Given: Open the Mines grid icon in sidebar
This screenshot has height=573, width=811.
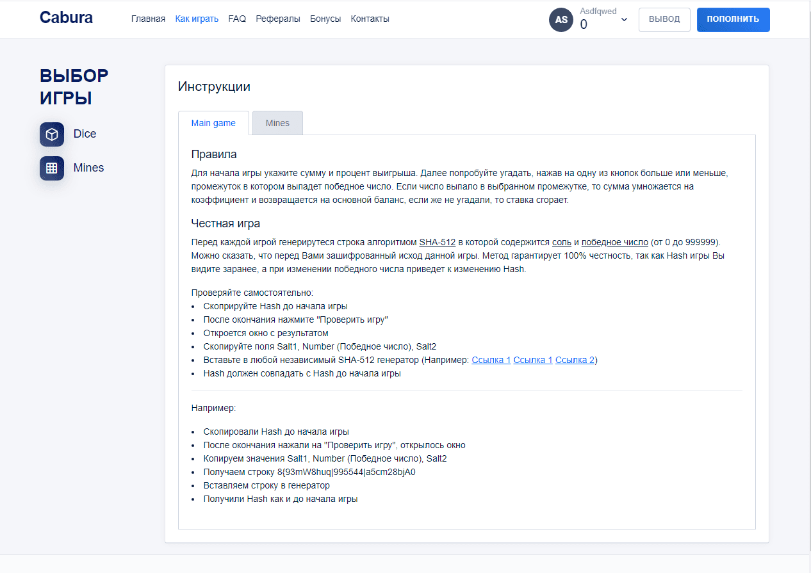Looking at the screenshot, I should pos(52,168).
